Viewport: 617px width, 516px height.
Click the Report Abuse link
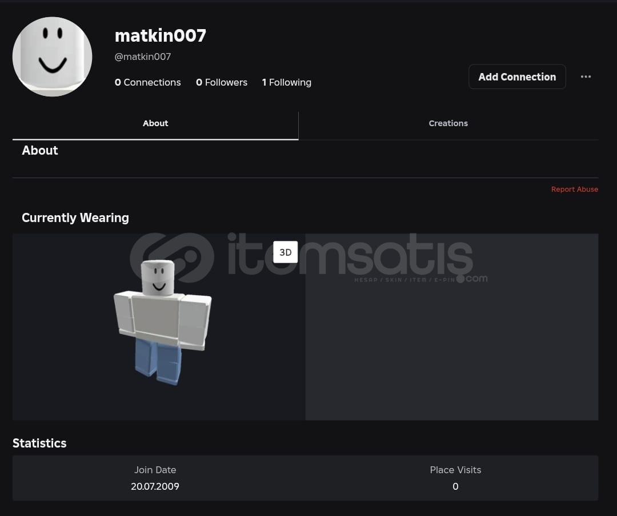[x=575, y=189]
